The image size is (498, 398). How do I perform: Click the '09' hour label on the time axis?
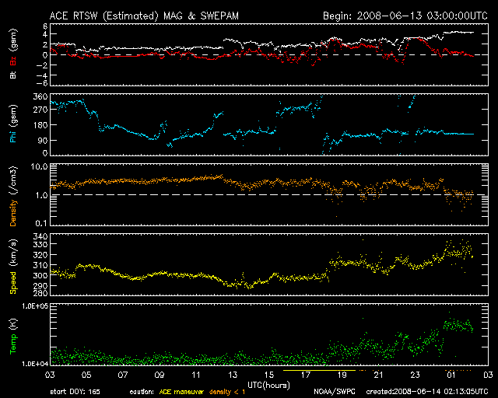(160, 375)
